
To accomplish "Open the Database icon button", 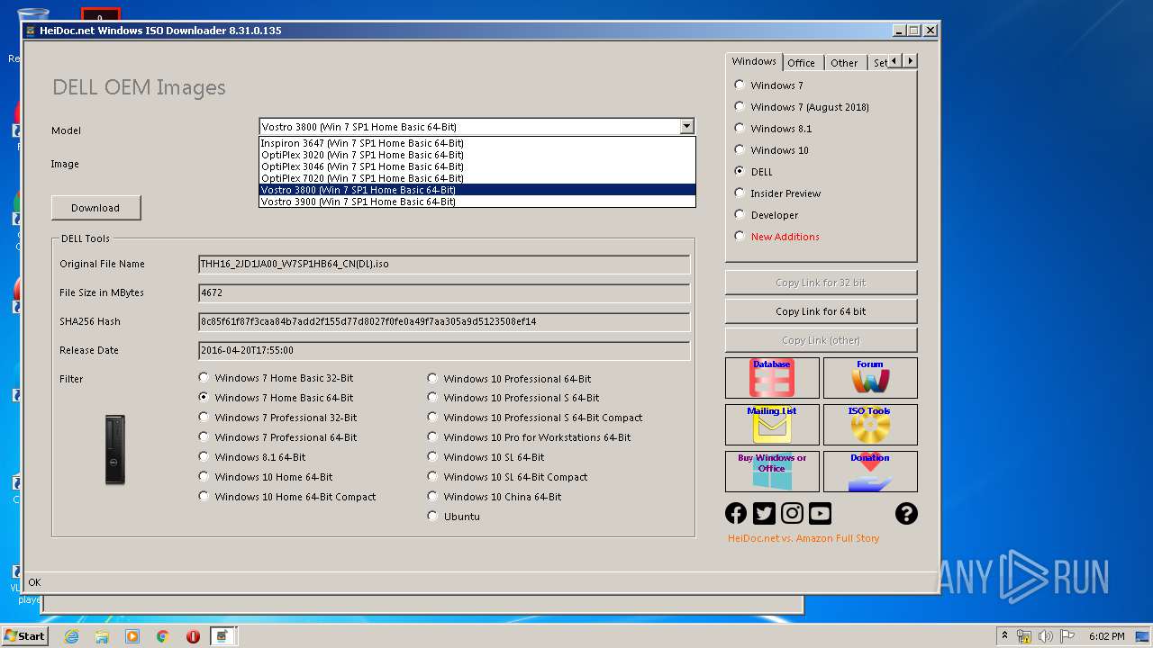I will click(772, 378).
